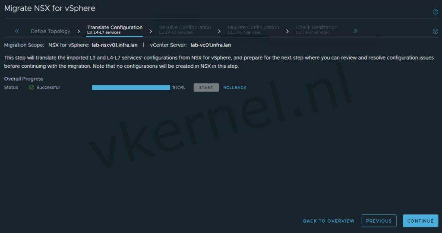The image size is (442, 233).
Task: Click the START button
Action: pyautogui.click(x=206, y=88)
